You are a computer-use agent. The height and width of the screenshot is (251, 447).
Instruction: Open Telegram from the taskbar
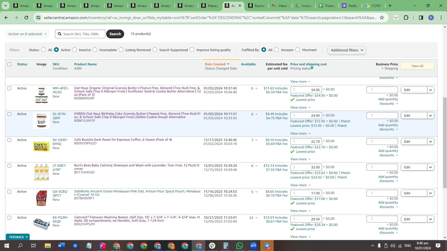point(267,246)
